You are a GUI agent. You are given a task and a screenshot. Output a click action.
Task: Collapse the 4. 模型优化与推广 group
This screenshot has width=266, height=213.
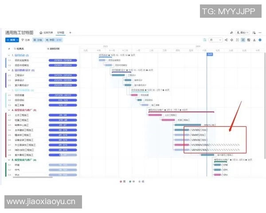click(x=8, y=110)
